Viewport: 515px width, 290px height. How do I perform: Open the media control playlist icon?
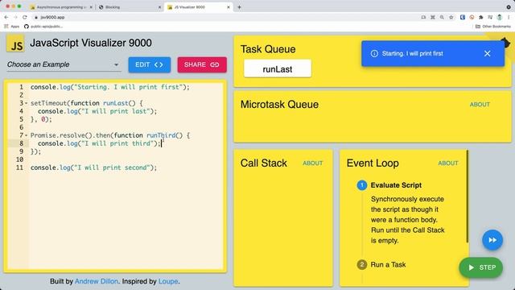490,17
